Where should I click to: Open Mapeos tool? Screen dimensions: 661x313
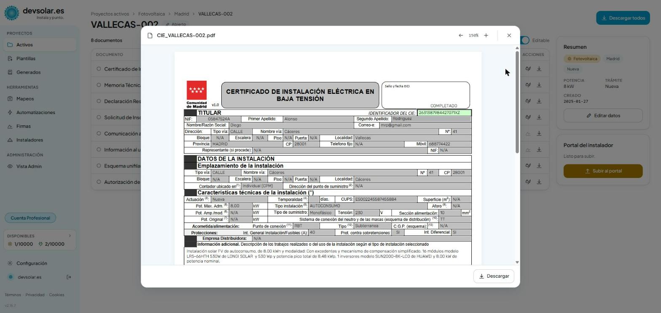(40, 98)
